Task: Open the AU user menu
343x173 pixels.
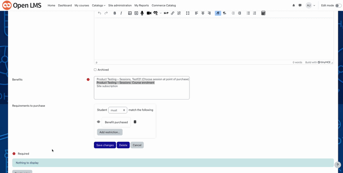Action: tap(310, 6)
